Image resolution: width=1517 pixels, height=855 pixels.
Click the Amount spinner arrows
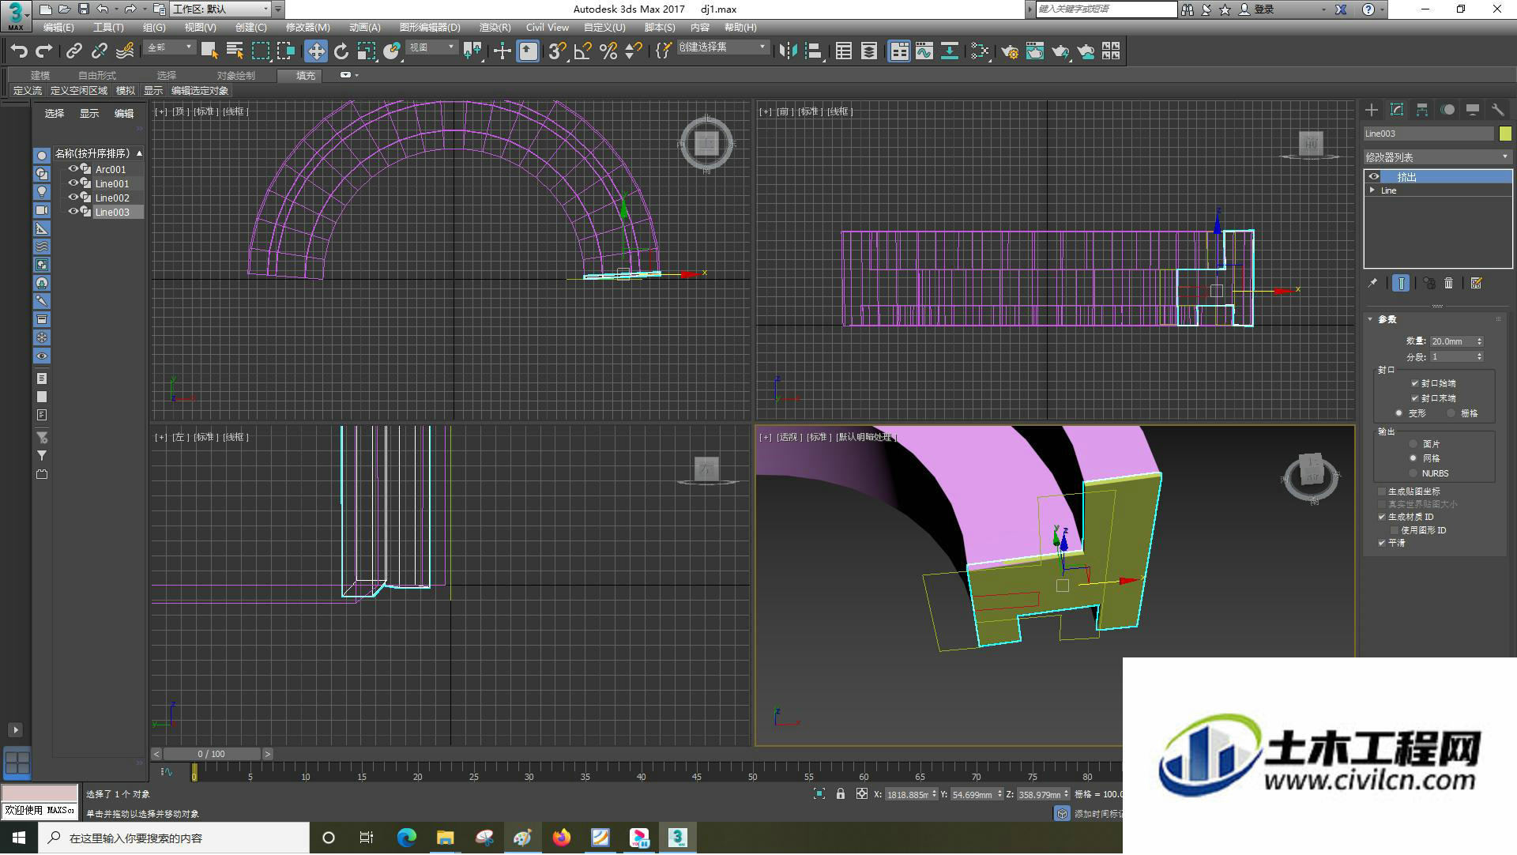tap(1479, 341)
